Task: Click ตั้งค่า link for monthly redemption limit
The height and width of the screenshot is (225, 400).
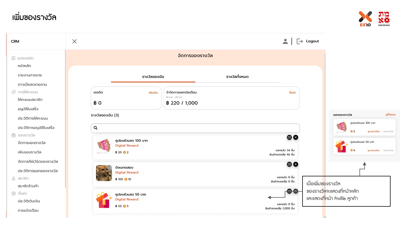Action: (292, 92)
